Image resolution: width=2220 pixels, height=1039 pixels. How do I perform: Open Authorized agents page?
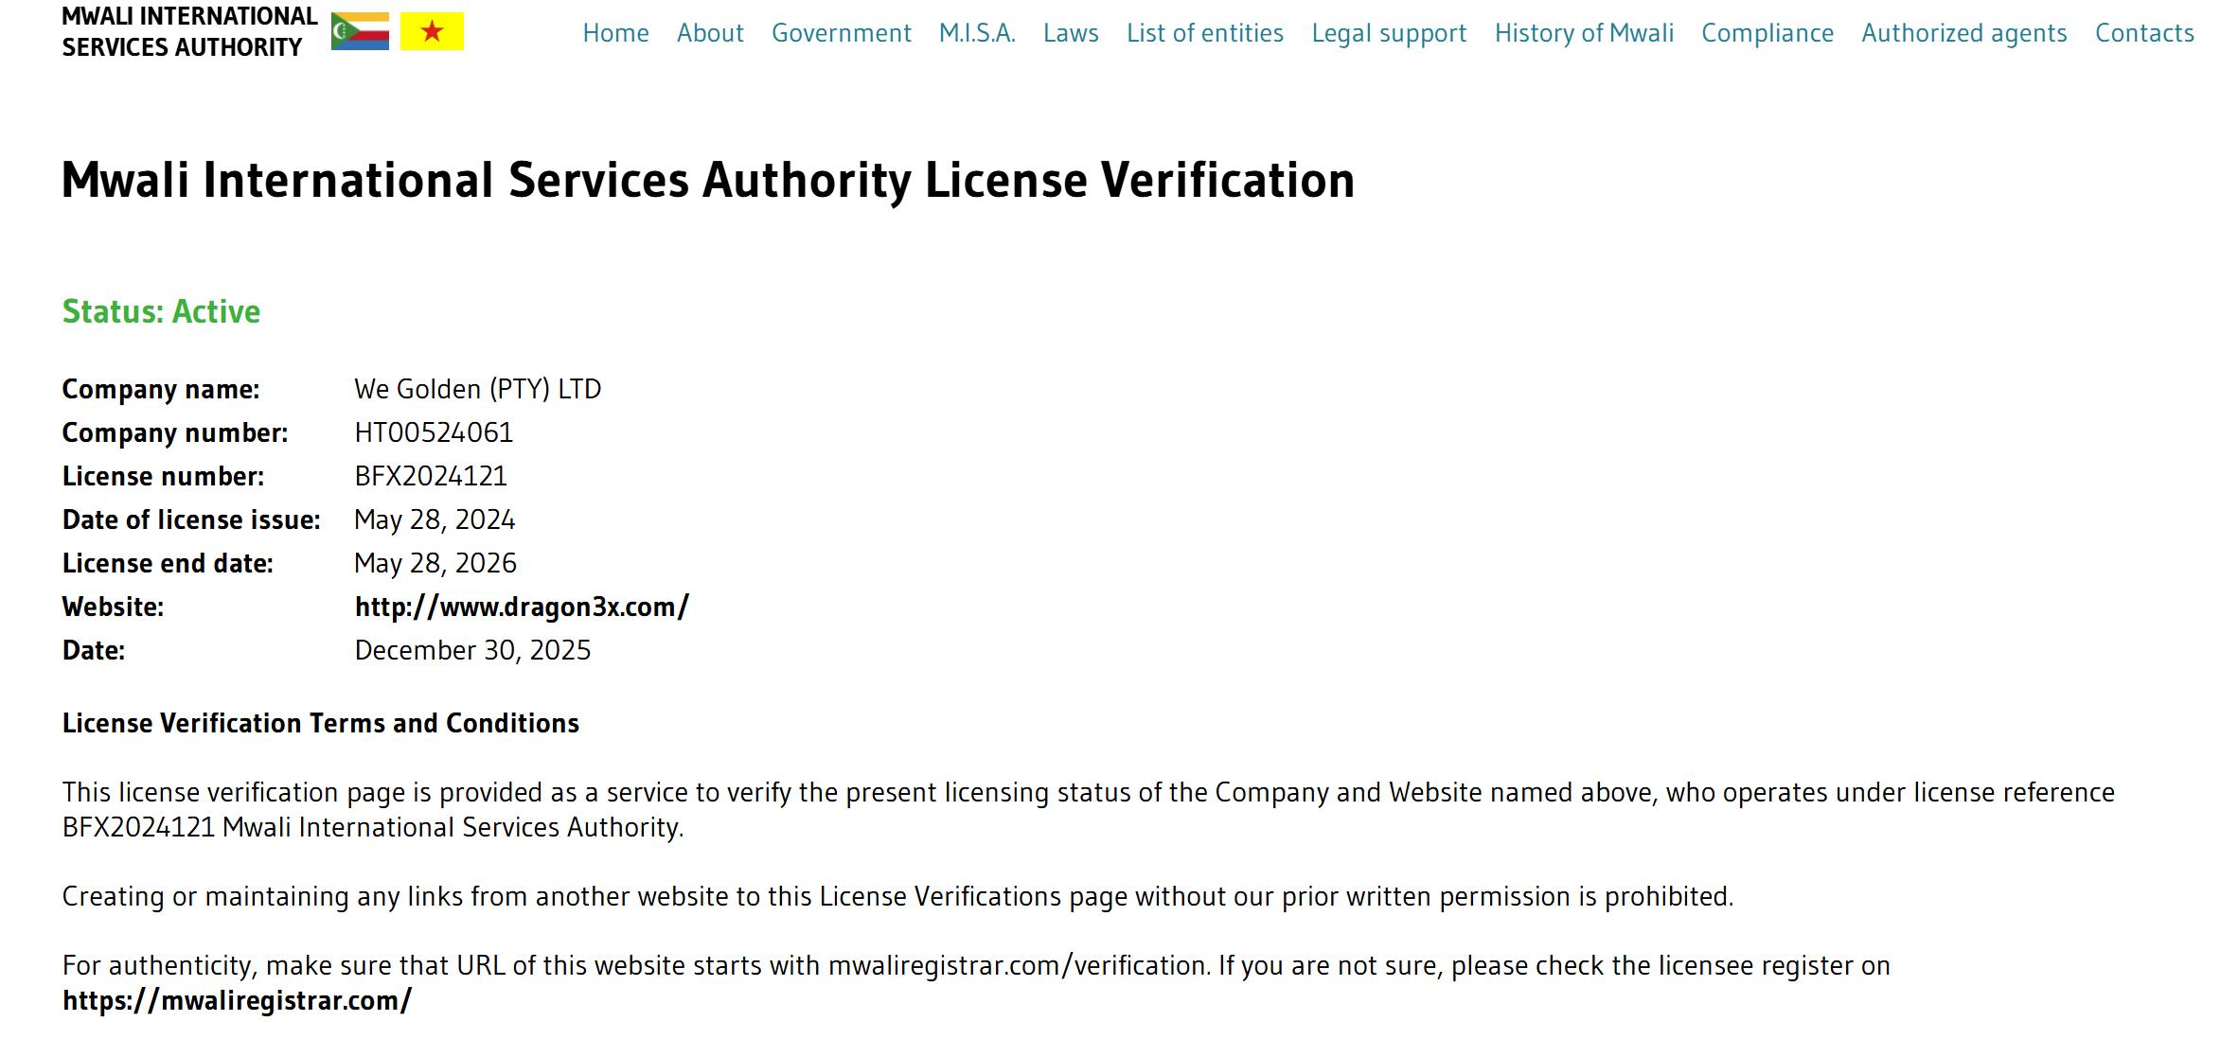pos(1964,33)
